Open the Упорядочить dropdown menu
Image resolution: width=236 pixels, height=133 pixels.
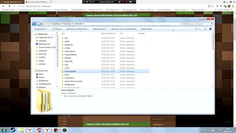pyautogui.click(x=41, y=29)
